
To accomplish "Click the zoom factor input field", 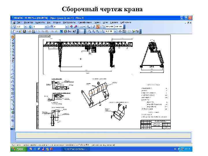I will coord(109,31).
